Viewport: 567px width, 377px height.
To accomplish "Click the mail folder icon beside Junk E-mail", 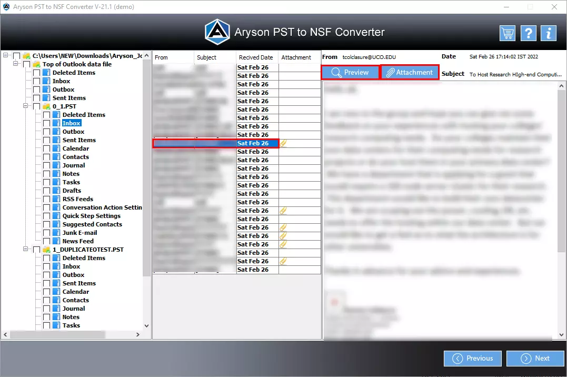I will pos(56,233).
